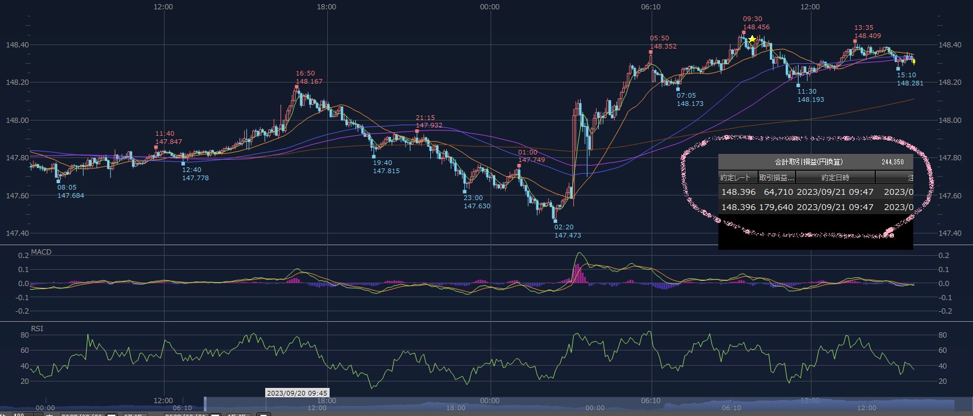Click the 取引損益 column header
The width and height of the screenshot is (973, 416).
click(776, 177)
